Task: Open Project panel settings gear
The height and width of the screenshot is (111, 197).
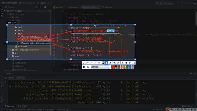Action: tap(45, 7)
